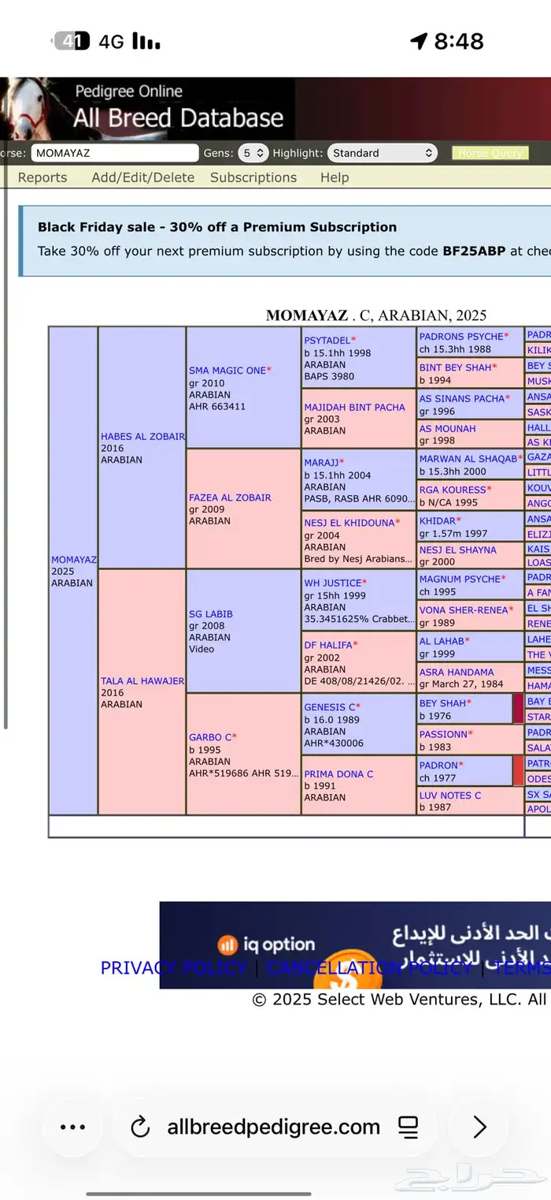Open the SMA MAGIC ONE pedigree link
This screenshot has width=551, height=1200.
227,371
